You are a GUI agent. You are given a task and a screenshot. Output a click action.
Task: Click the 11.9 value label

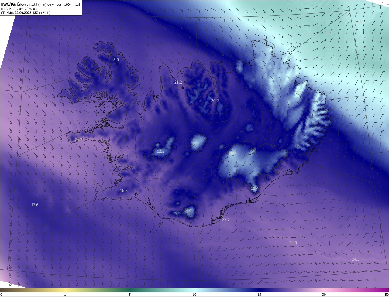(188, 211)
